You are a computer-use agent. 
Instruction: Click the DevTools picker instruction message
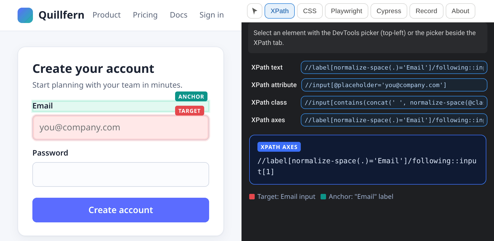pos(368,38)
